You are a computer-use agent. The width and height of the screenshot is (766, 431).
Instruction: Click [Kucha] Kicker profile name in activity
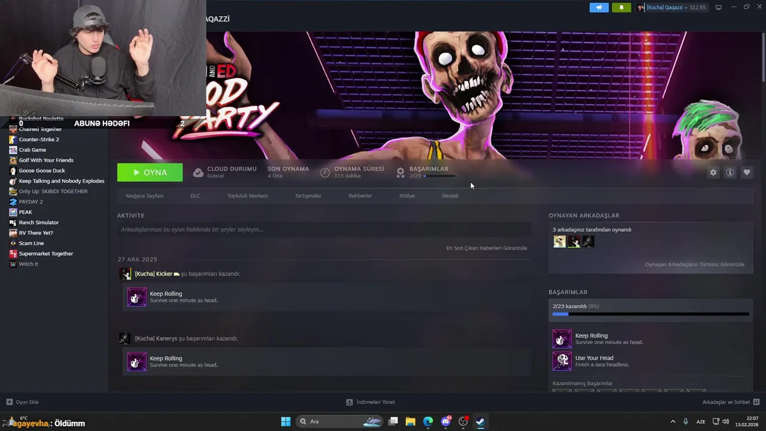click(154, 274)
